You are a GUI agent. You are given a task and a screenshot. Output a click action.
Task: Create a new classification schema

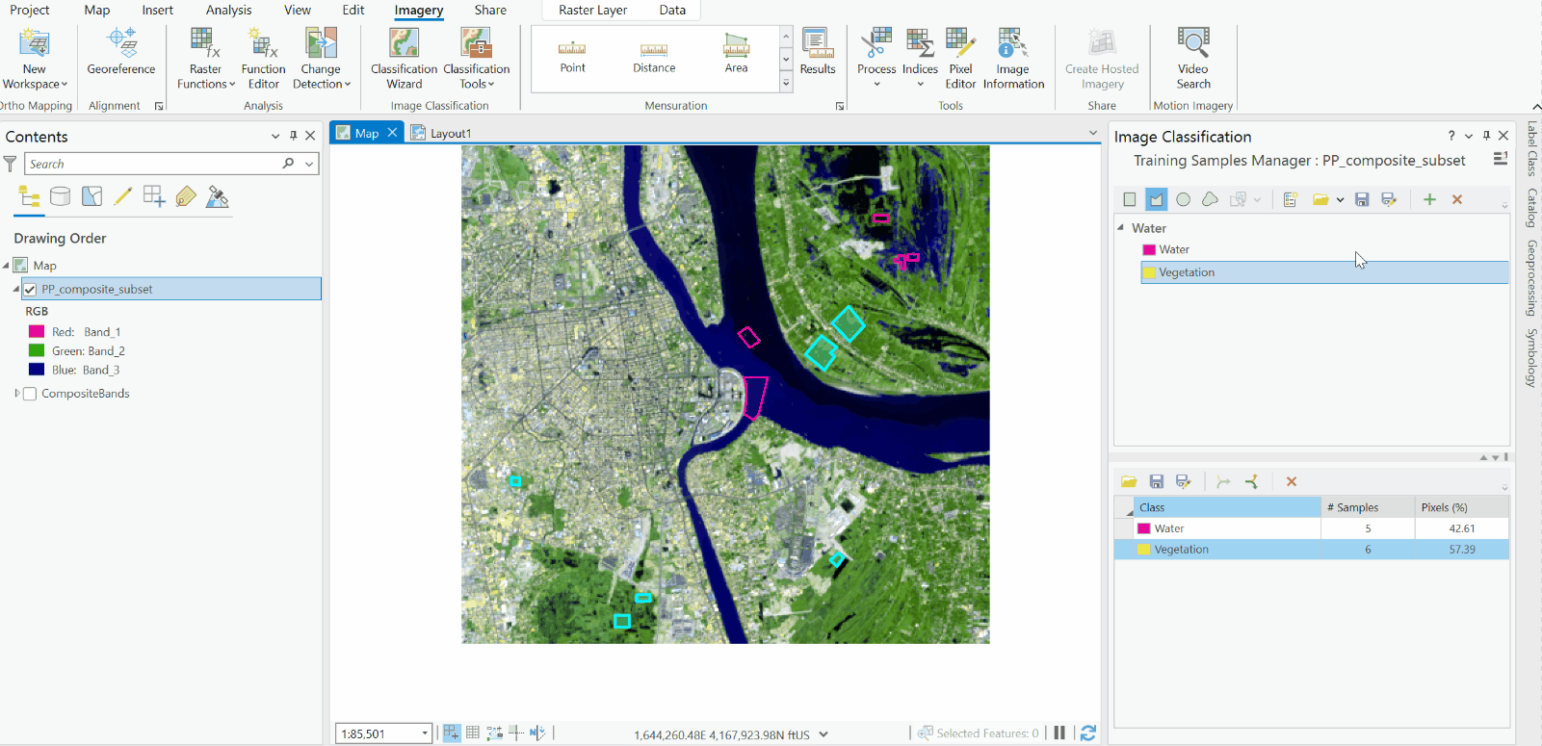[1291, 199]
